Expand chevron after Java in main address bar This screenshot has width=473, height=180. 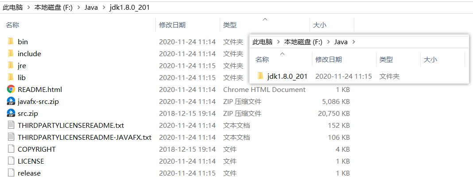[x=104, y=8]
